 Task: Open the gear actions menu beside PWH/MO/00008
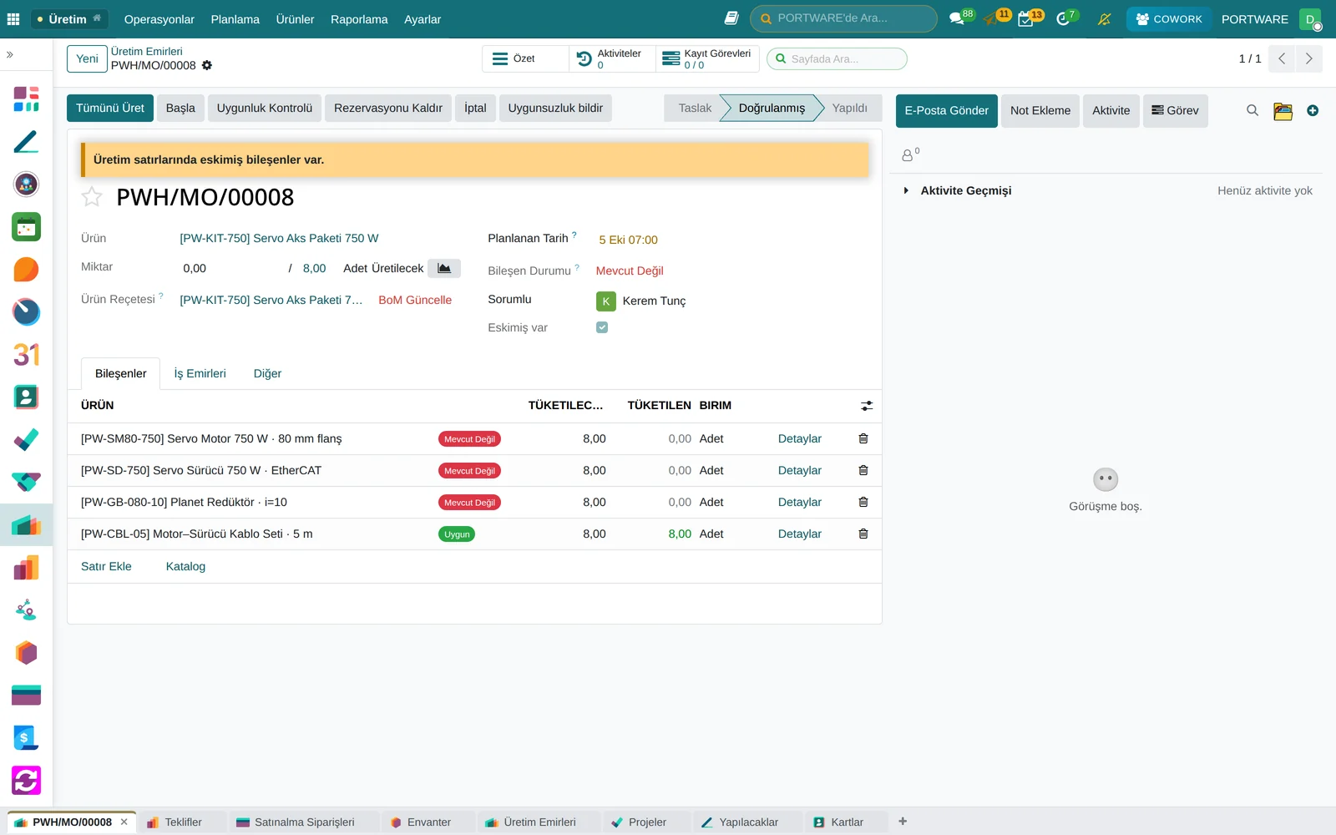click(x=207, y=65)
